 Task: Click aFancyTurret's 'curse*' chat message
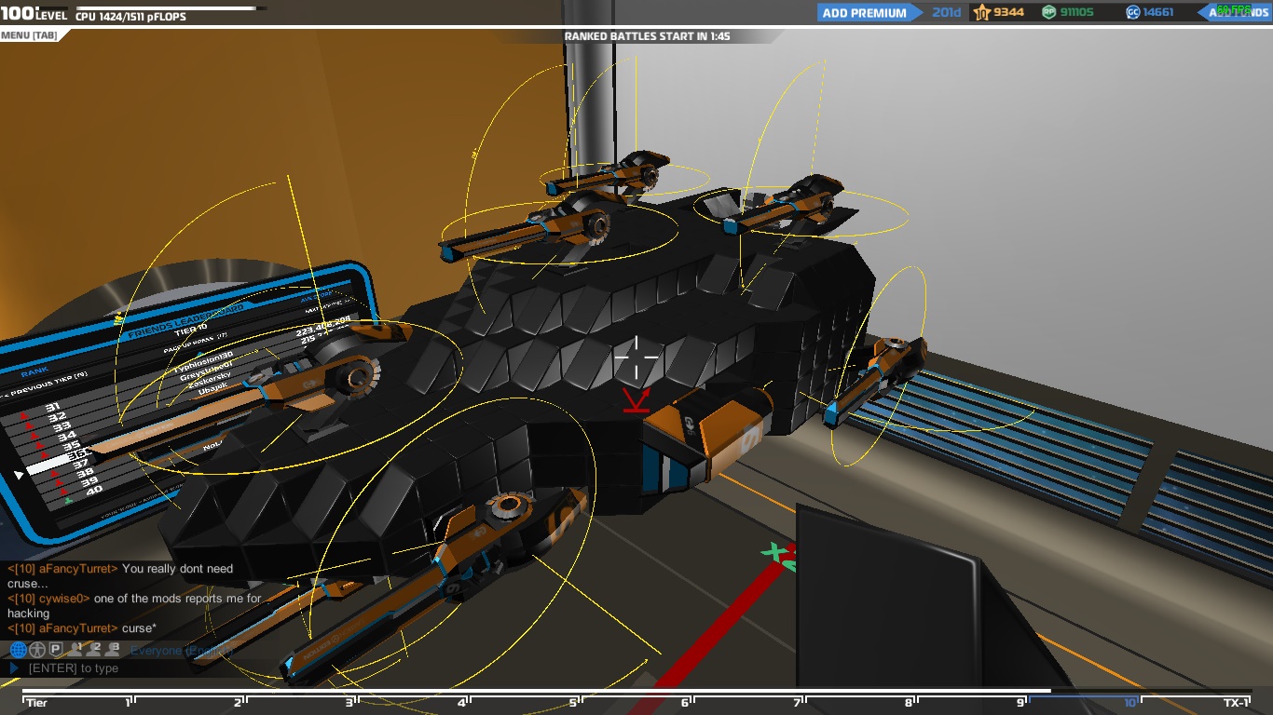(x=82, y=628)
